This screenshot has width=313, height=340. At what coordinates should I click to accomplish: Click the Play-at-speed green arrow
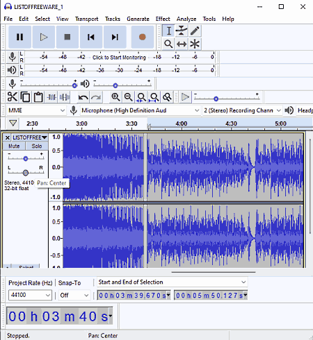click(185, 97)
